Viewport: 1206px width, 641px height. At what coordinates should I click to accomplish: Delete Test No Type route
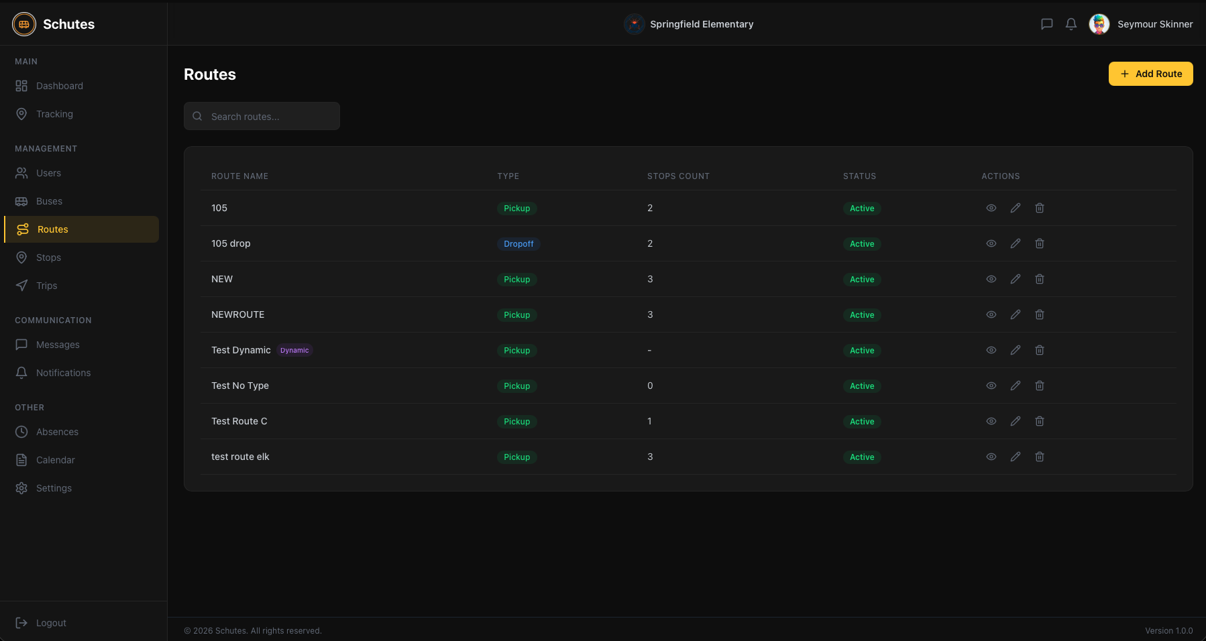1039,386
